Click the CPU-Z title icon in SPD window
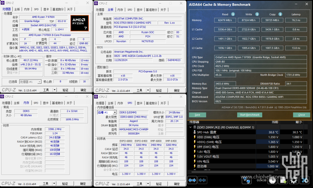Image resolution: width=313 pixels, height=188 pixels. (96, 97)
